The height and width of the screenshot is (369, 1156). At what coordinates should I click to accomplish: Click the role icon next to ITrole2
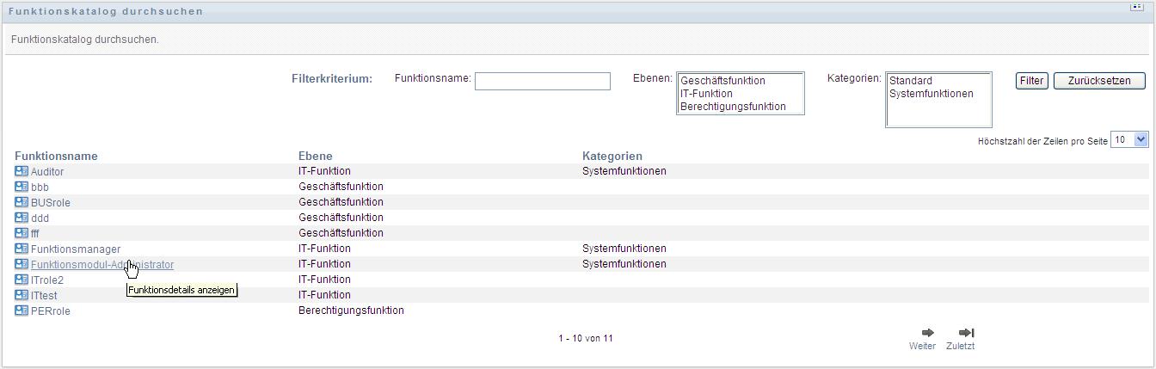coord(22,280)
